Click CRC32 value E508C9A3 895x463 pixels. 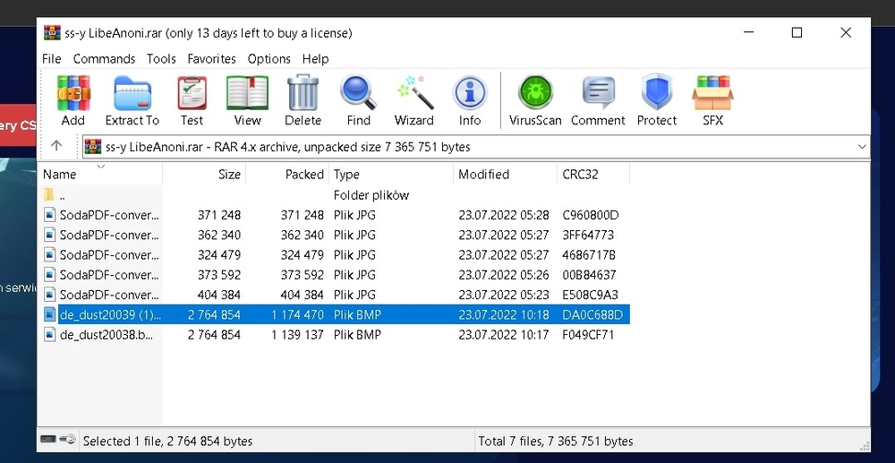(590, 295)
